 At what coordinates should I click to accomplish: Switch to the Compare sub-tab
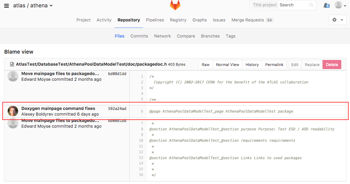click(x=186, y=36)
